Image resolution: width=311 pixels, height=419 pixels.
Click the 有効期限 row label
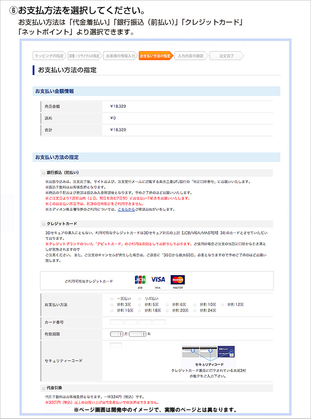(x=52, y=334)
